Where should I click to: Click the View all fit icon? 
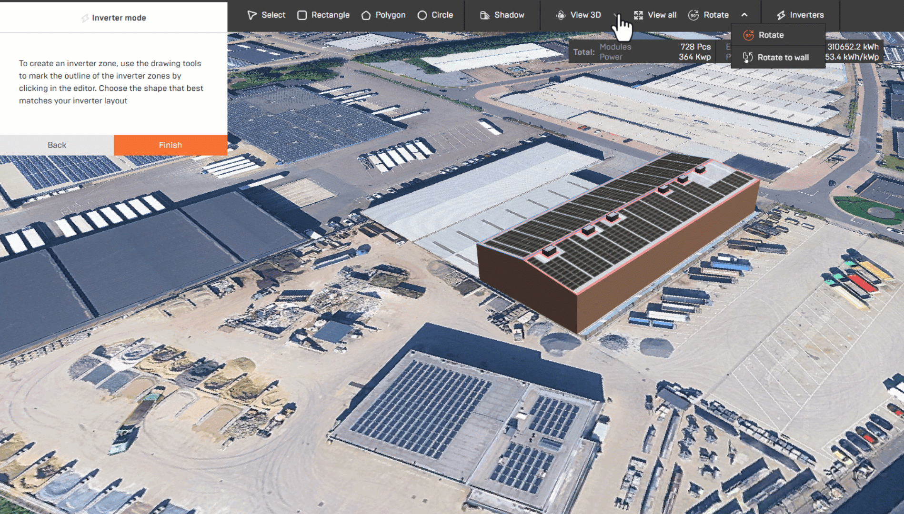tap(639, 15)
